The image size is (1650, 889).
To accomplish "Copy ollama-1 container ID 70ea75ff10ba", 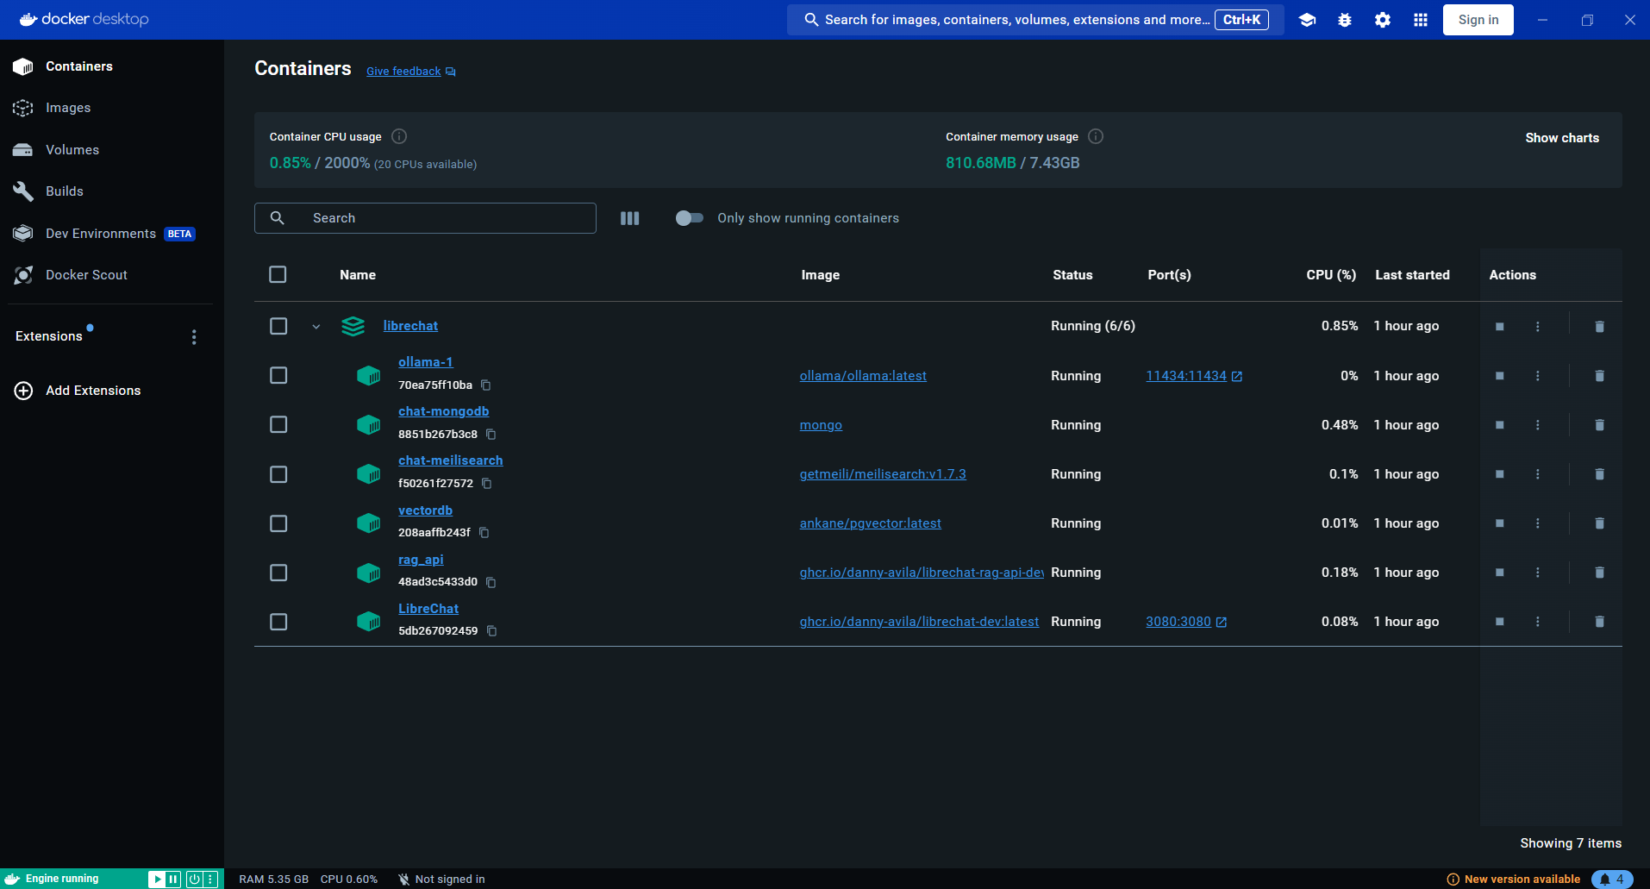I will coord(486,385).
